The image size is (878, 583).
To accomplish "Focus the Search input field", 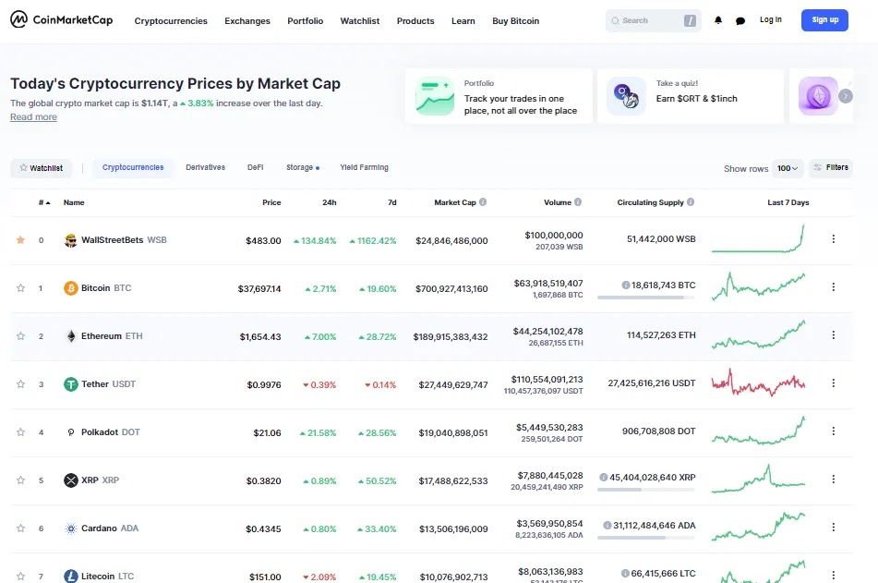I will tap(653, 20).
